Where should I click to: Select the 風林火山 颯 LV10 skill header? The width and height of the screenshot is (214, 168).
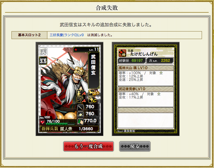click(x=146, y=68)
